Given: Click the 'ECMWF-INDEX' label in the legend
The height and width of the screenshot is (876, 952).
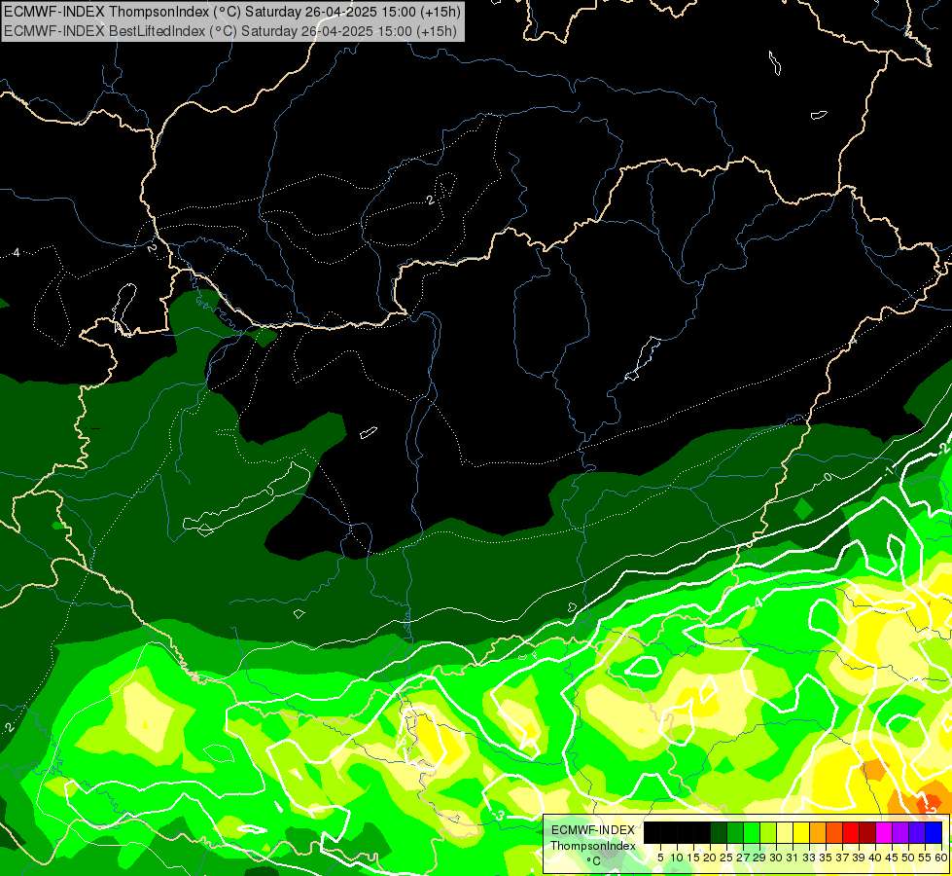Looking at the screenshot, I should (593, 830).
